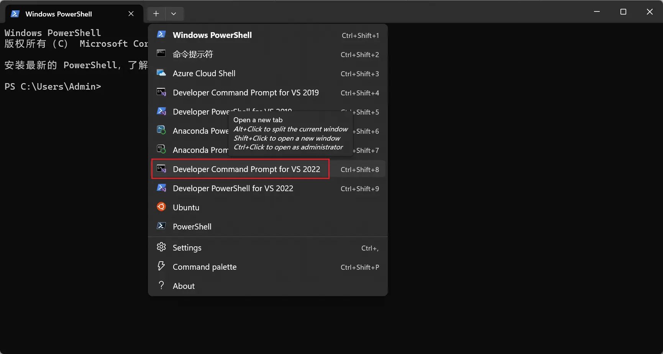This screenshot has width=663, height=354.
Task: Click the Ctrl+Shift+P shortcut label
Action: 360,267
